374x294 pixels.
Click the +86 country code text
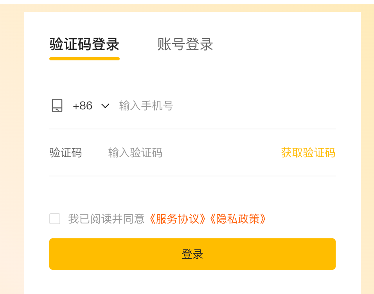[x=82, y=105]
